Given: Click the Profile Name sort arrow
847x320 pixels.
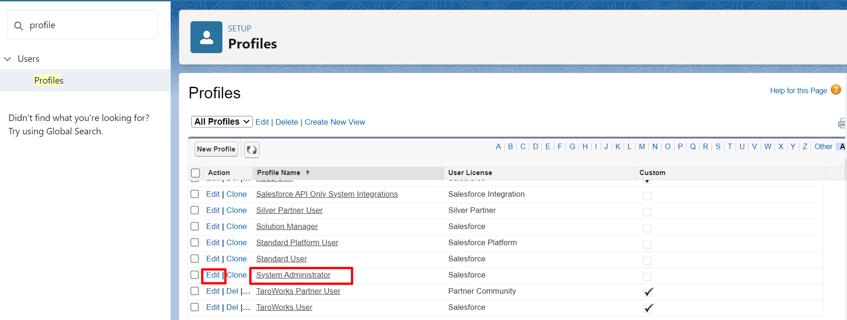Looking at the screenshot, I should 307,173.
